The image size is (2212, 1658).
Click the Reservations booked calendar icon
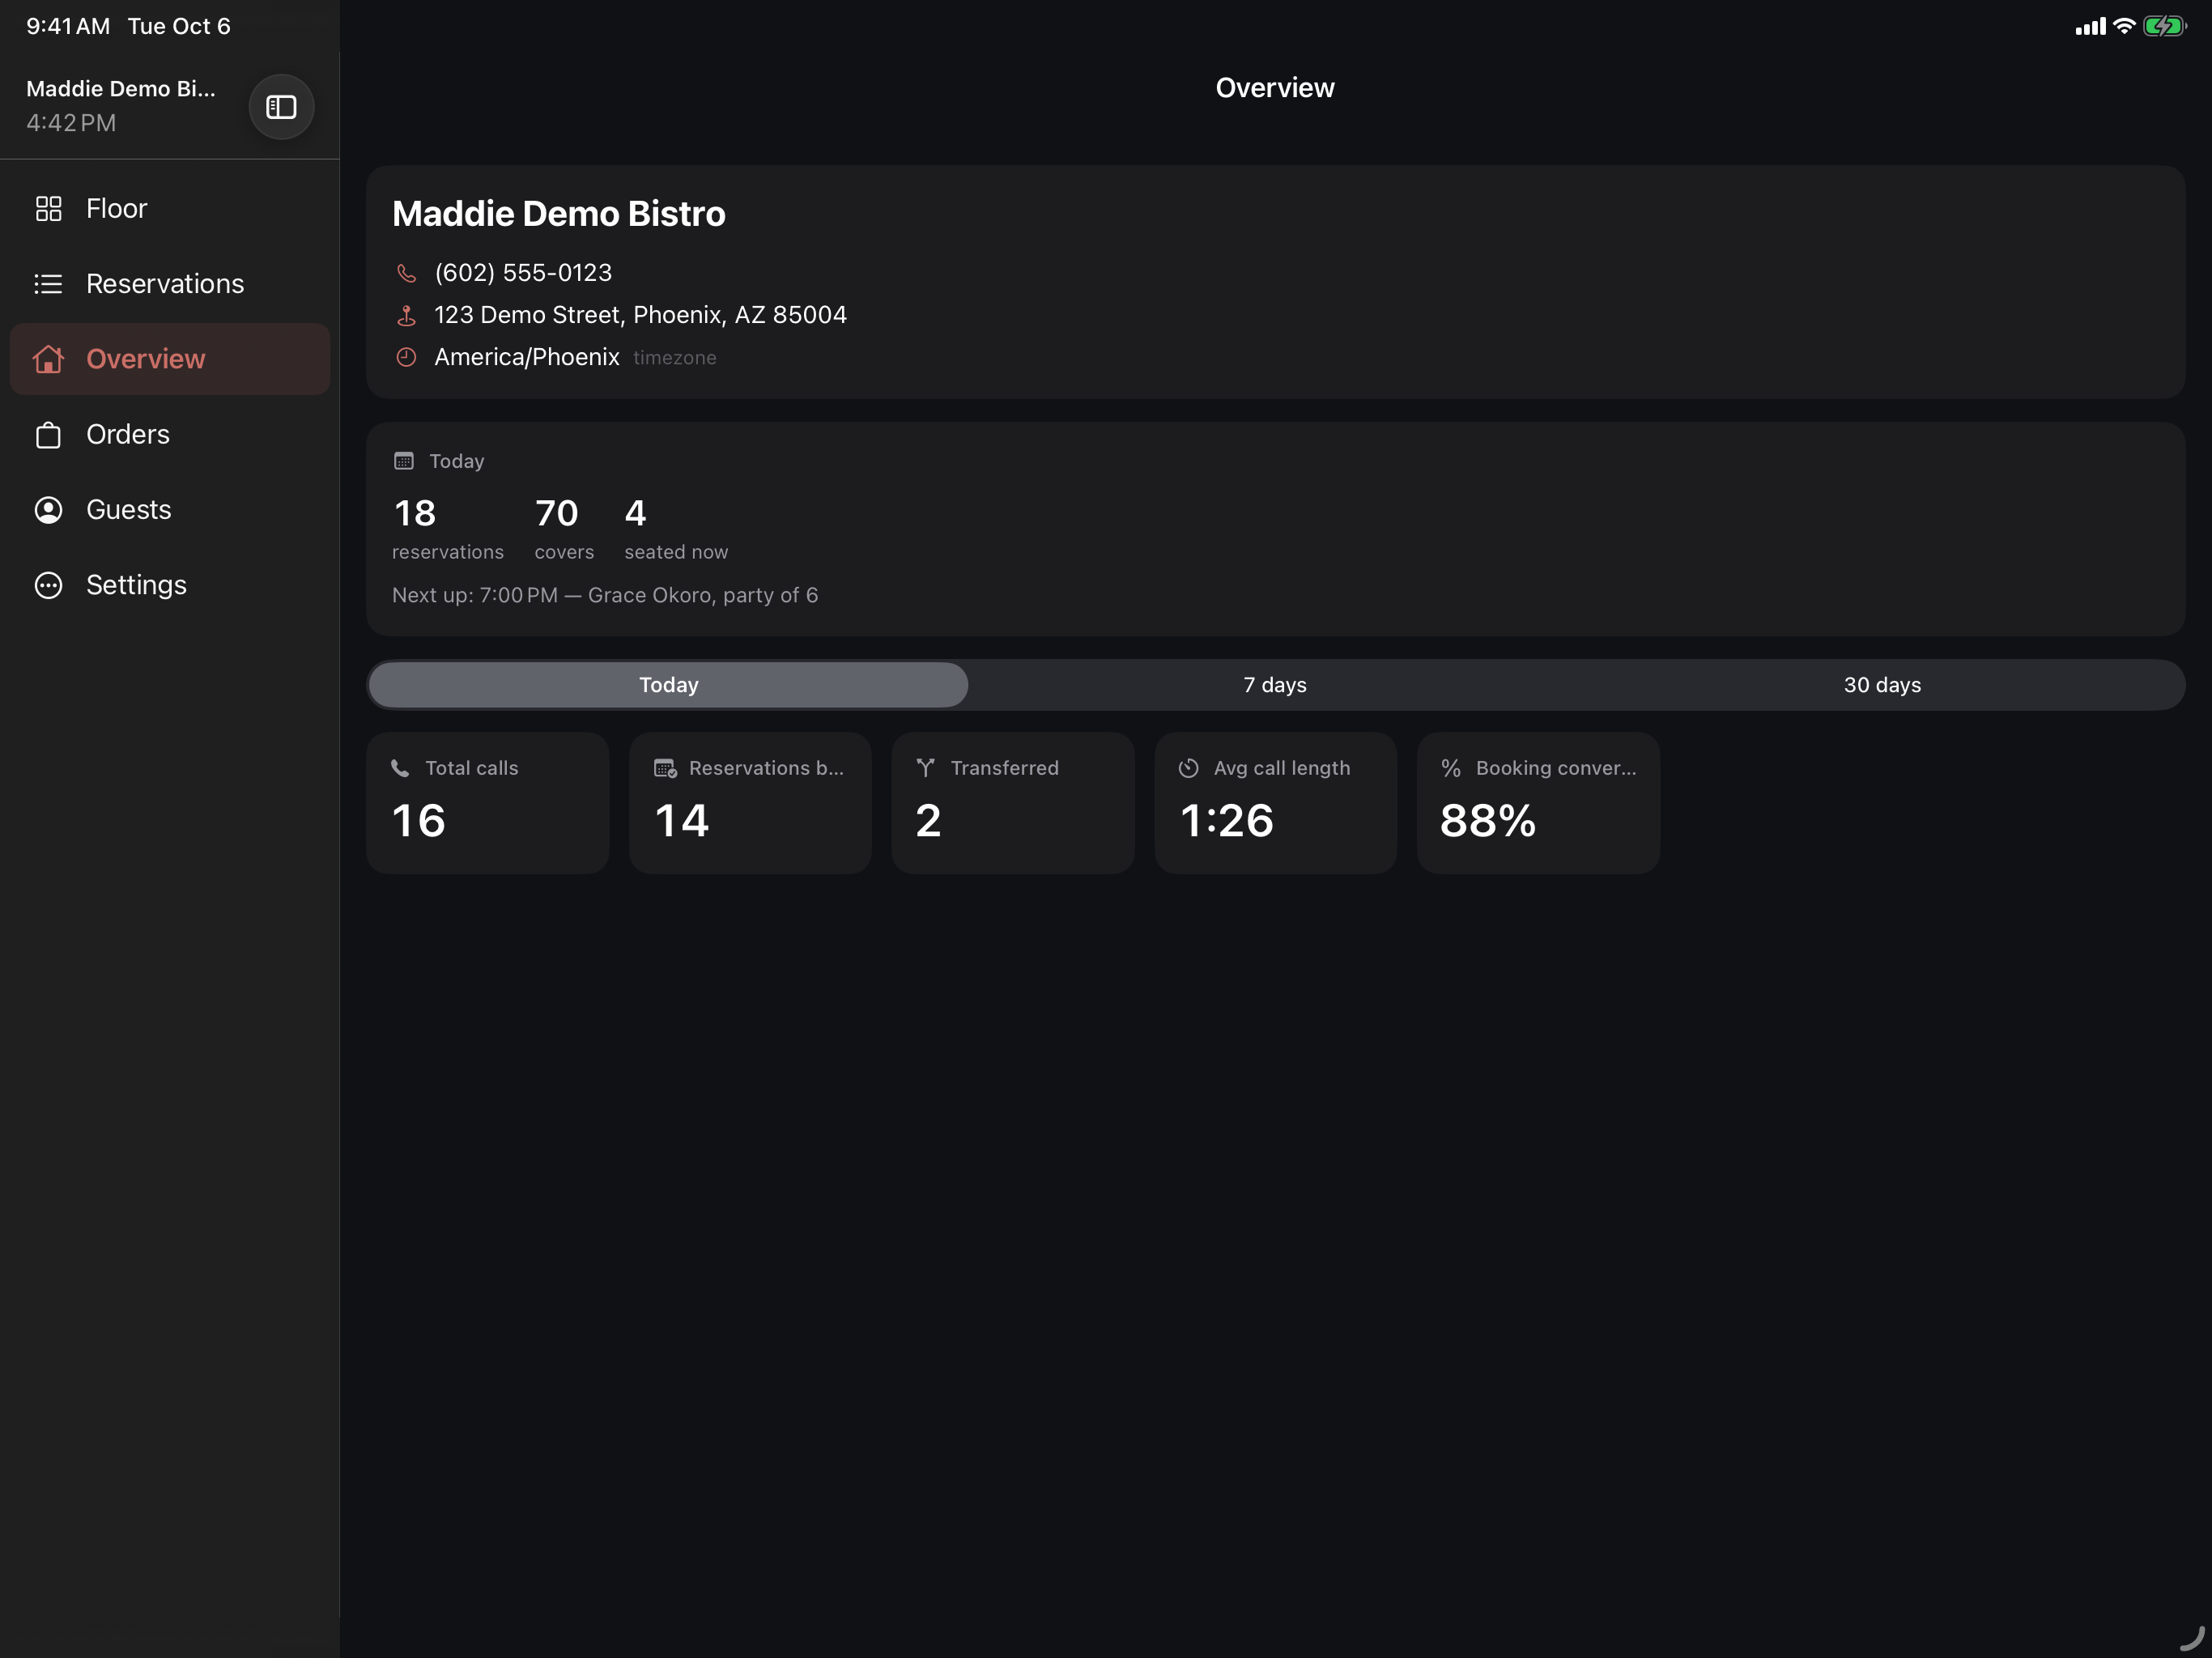tap(665, 768)
